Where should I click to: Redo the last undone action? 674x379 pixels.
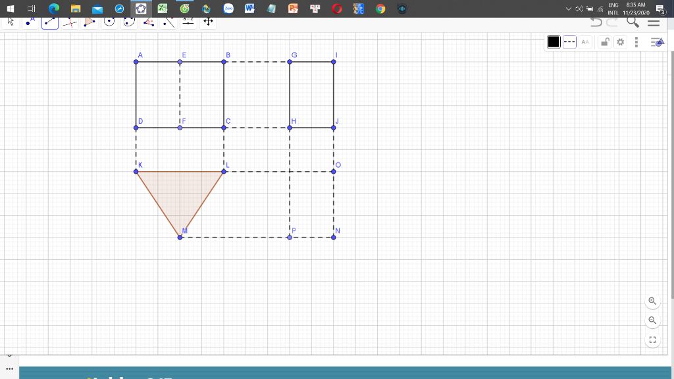point(612,22)
